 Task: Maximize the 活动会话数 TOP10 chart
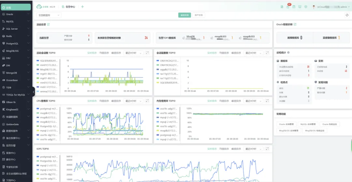point(147,53)
